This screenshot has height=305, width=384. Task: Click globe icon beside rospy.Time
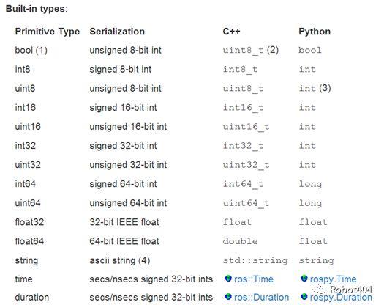pyautogui.click(x=304, y=279)
